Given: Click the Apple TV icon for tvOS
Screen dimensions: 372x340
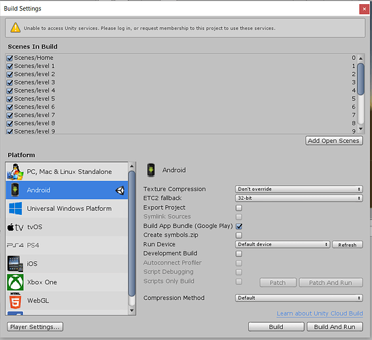Looking at the screenshot, I should (x=16, y=227).
